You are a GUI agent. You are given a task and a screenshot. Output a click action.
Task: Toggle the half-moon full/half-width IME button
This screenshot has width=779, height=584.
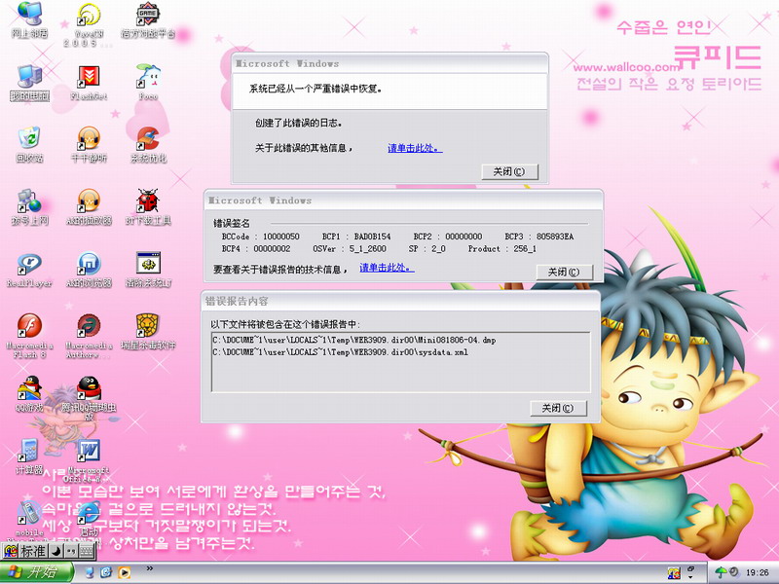click(x=56, y=551)
